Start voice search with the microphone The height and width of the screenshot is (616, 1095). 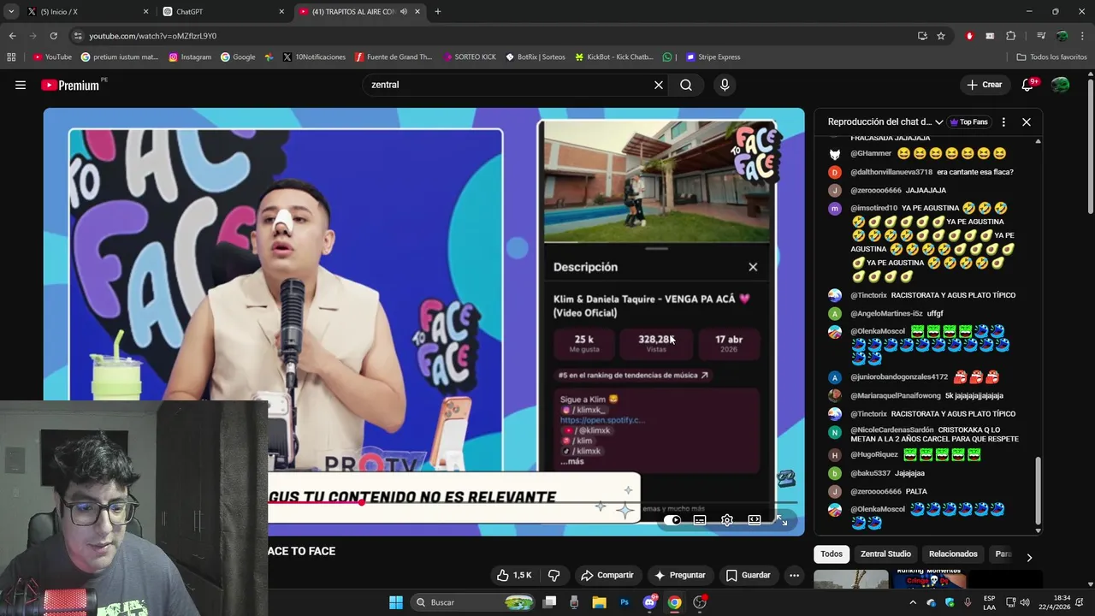(x=725, y=85)
